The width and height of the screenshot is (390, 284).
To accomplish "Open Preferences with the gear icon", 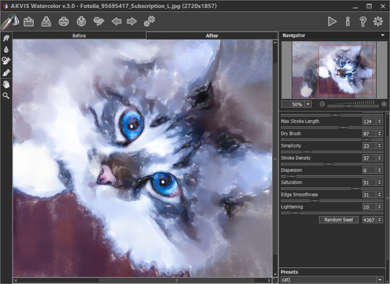I will coord(378,21).
